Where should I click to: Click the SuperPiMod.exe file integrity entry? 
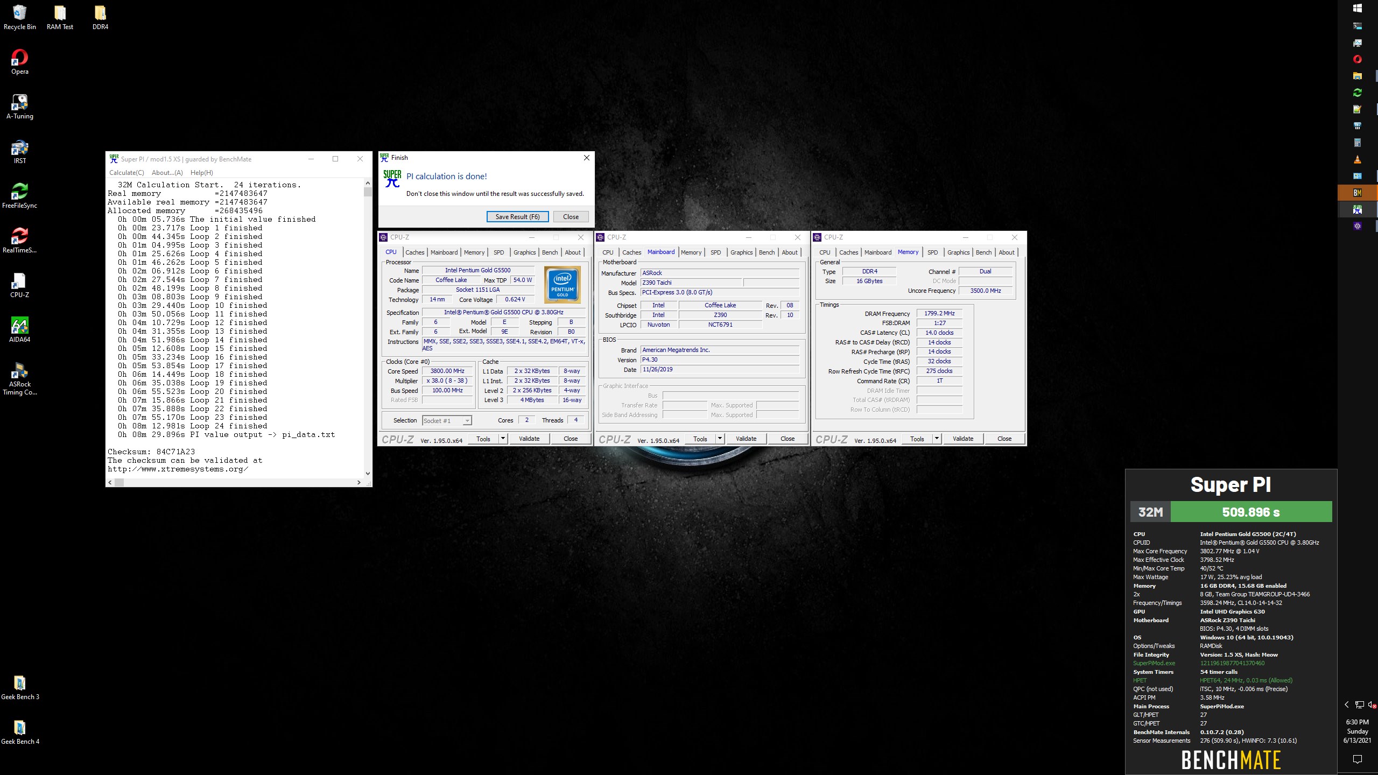[1154, 663]
